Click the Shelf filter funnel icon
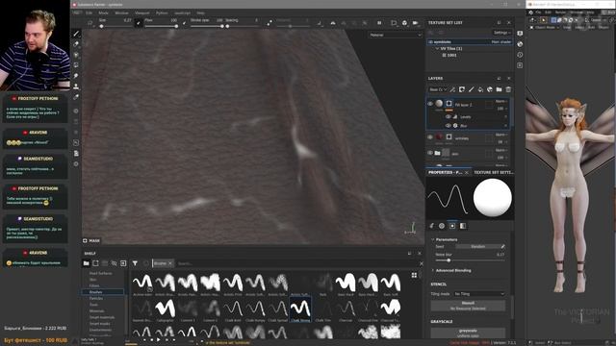 [x=135, y=263]
